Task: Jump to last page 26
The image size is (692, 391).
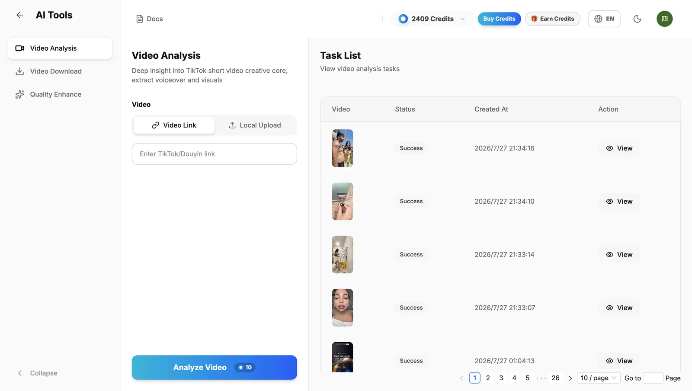Action: point(555,378)
